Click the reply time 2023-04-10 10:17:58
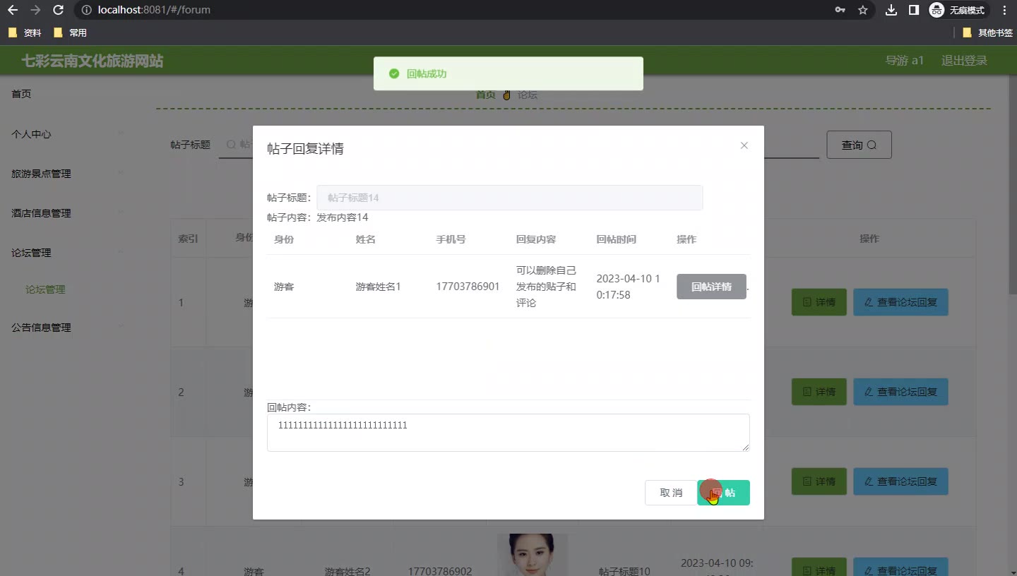Screen dimensions: 1017x576 629,287
